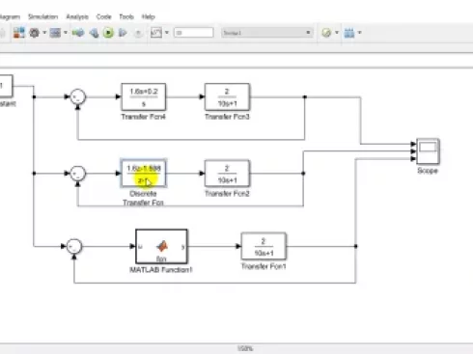
Task: Click the simulation data inspector record icon
Action: coord(156,33)
